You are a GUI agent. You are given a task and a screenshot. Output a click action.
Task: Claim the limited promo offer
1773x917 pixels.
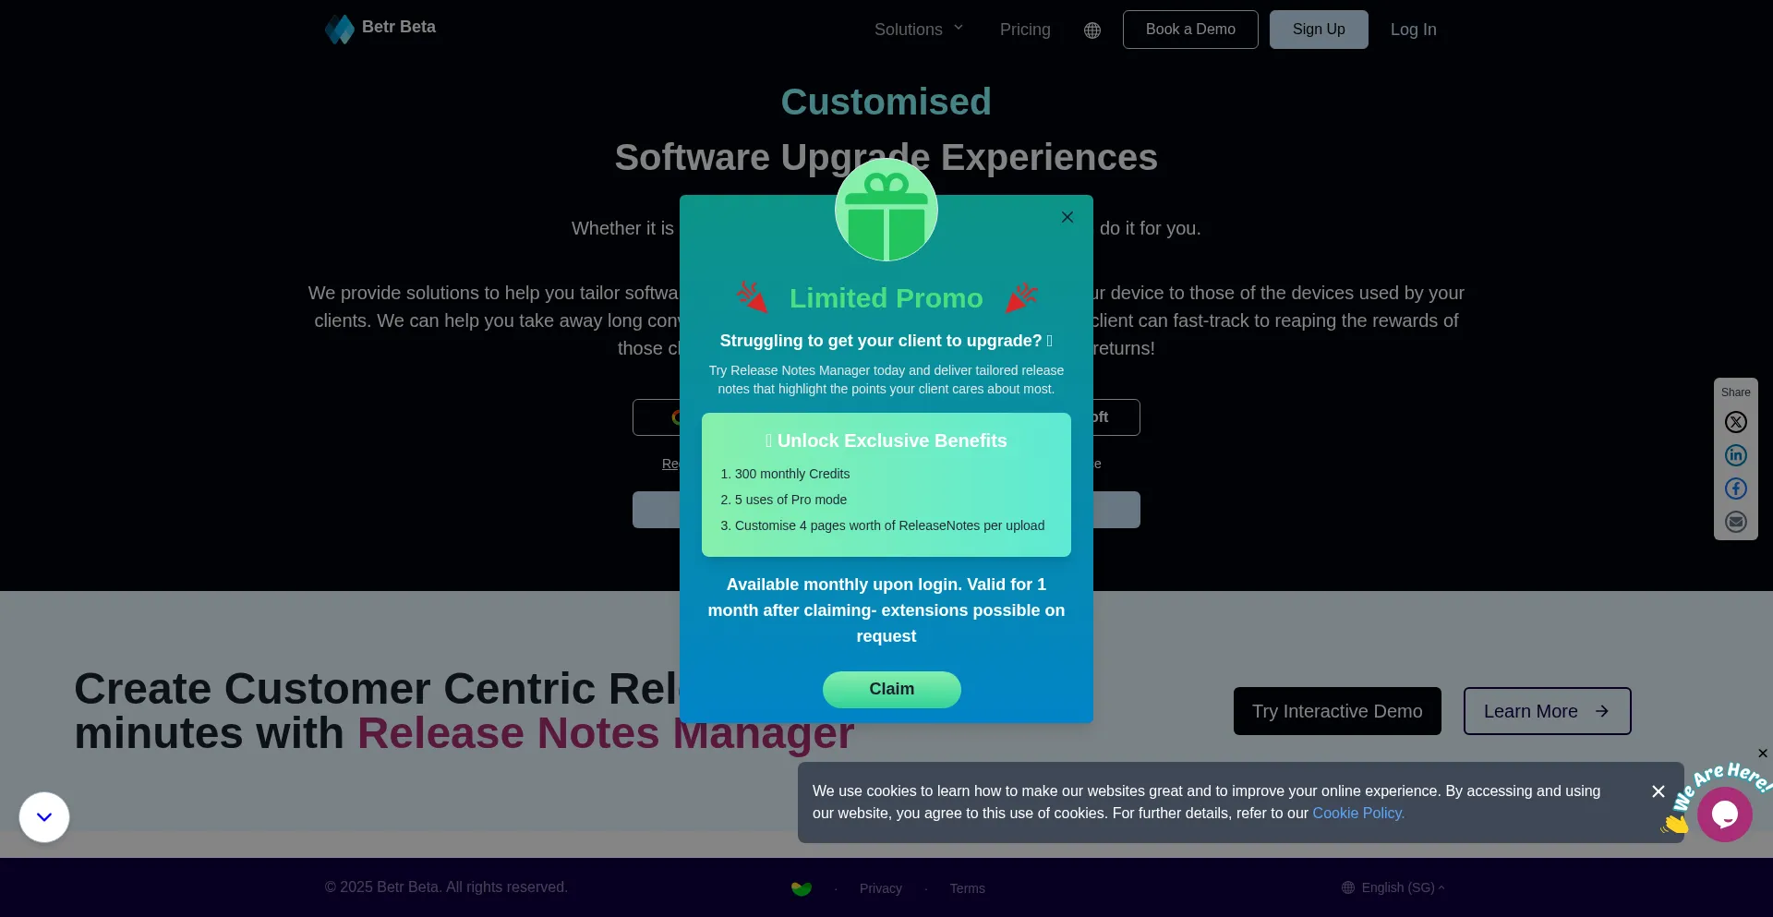[x=891, y=689]
